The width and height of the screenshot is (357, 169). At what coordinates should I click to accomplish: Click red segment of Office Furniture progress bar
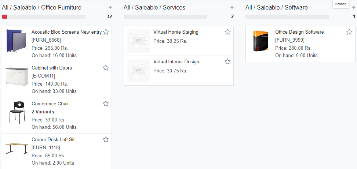click(x=4, y=16)
